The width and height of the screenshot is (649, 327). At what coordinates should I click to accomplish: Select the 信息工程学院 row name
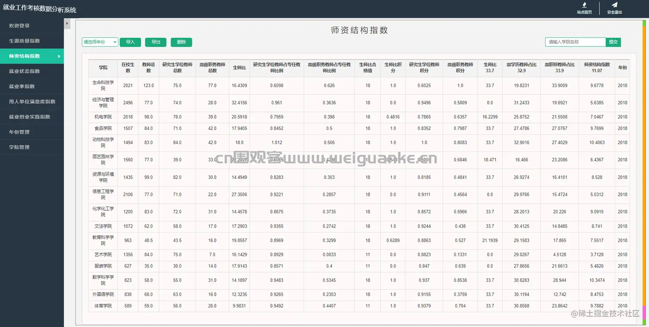click(103, 195)
